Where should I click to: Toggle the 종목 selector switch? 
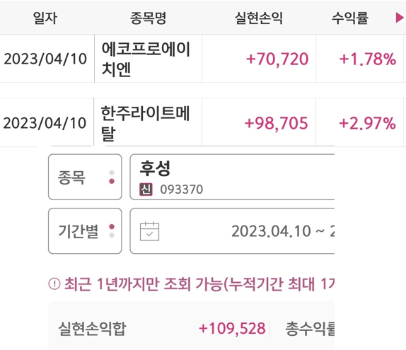(85, 177)
